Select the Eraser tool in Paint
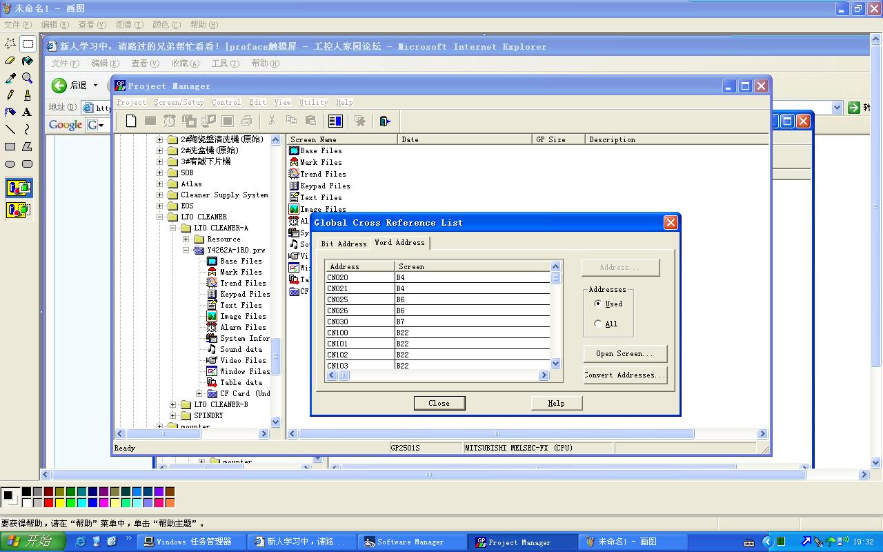Image resolution: width=883 pixels, height=552 pixels. 10,61
